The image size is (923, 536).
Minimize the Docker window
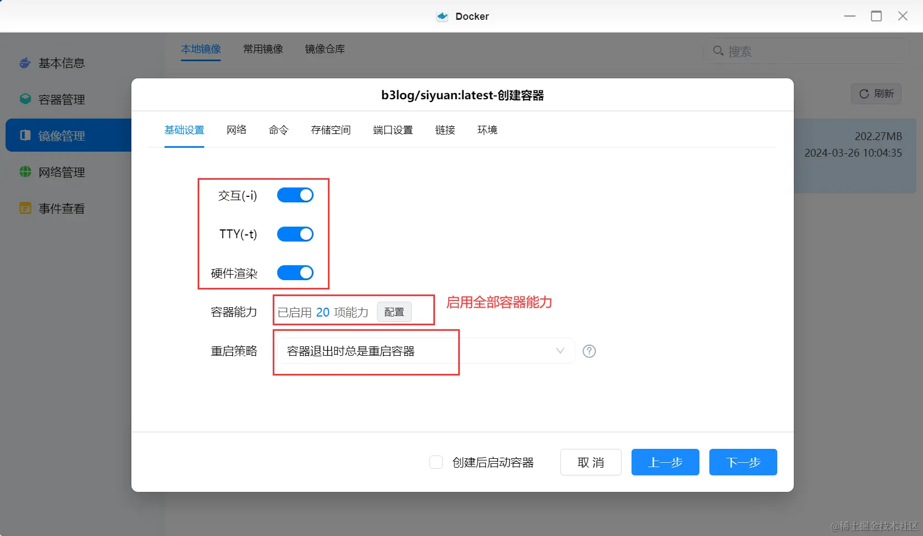click(850, 16)
